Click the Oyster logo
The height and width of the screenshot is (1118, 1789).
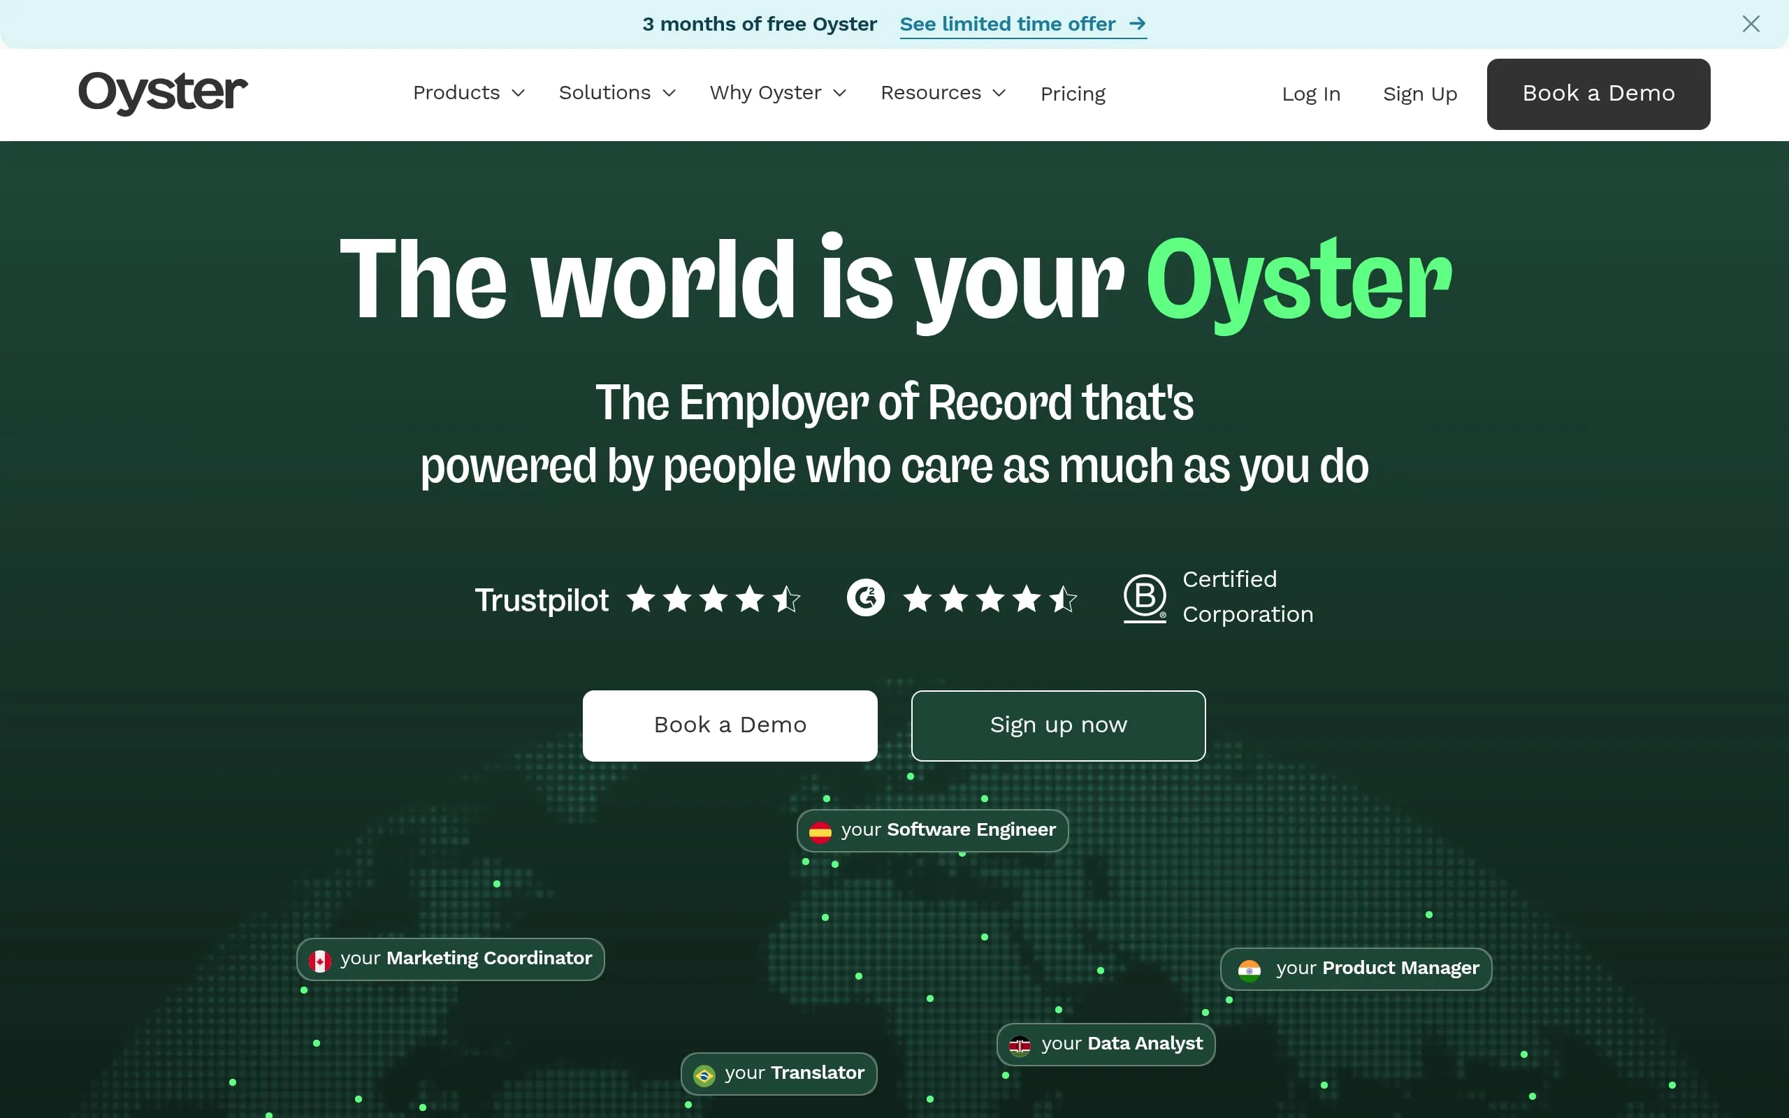pos(163,93)
